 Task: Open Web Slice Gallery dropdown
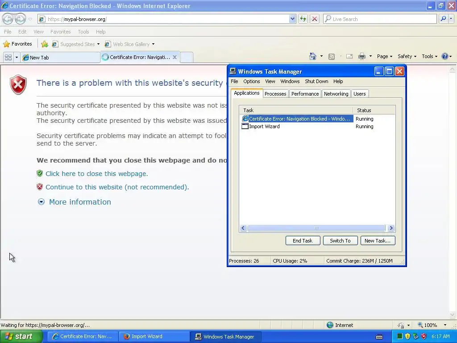pyautogui.click(x=154, y=44)
